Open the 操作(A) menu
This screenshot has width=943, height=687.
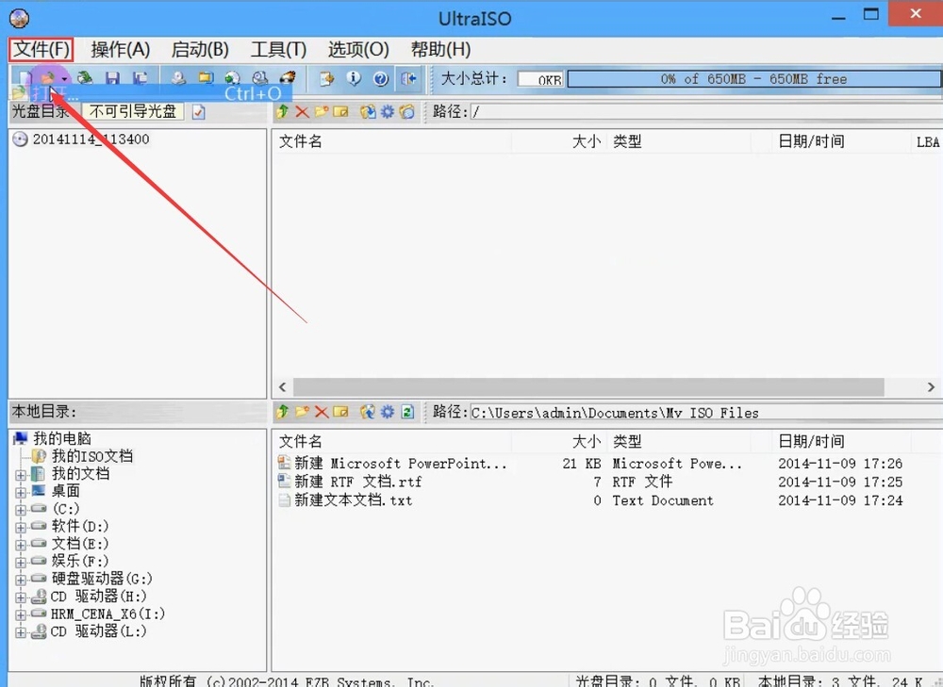coord(121,49)
